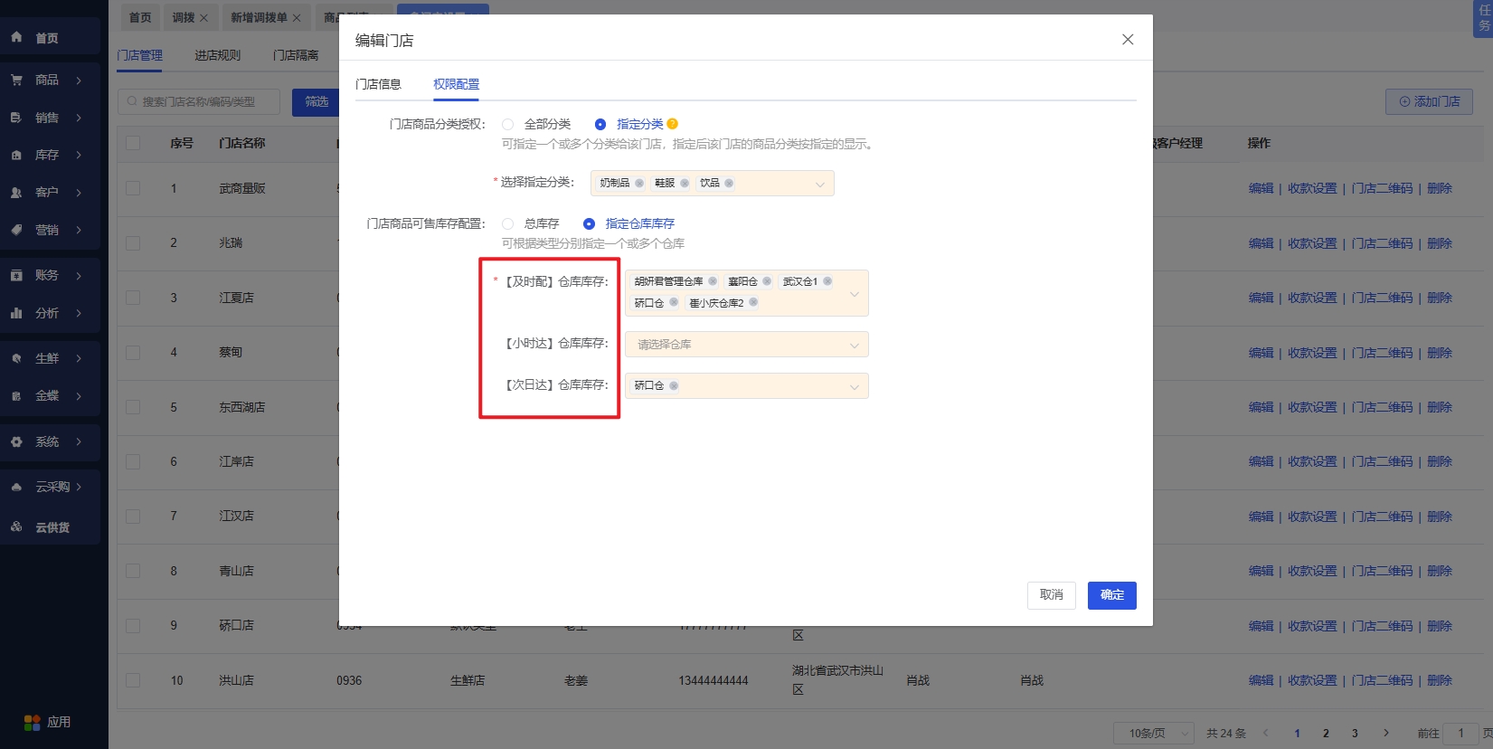Screen dimensions: 1493x749
Task: Click the home icon in the sidebar
Action: [x=16, y=37]
